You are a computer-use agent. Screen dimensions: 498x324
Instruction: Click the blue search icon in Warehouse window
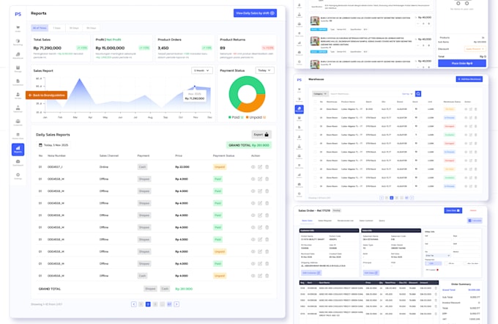click(x=418, y=94)
